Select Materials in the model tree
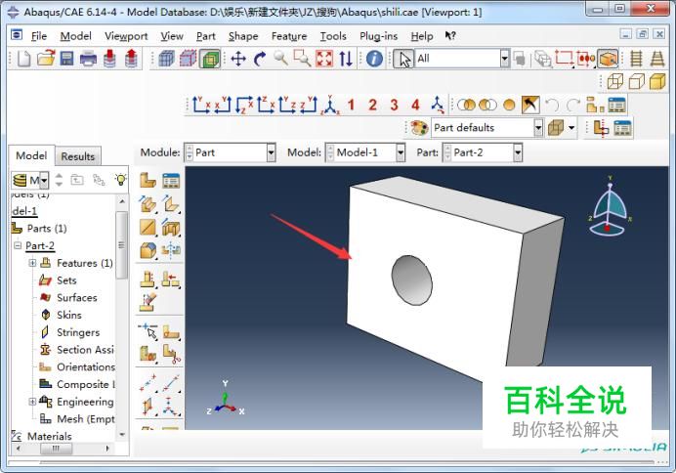The width and height of the screenshot is (676, 473). point(49,436)
